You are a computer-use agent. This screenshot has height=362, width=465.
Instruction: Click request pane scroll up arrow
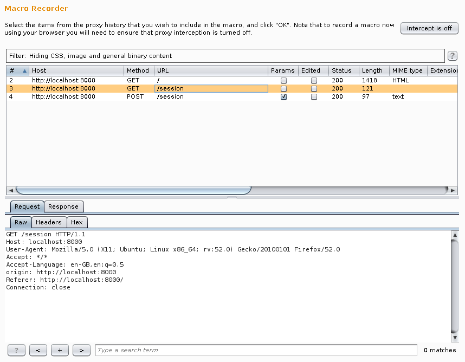(455, 235)
